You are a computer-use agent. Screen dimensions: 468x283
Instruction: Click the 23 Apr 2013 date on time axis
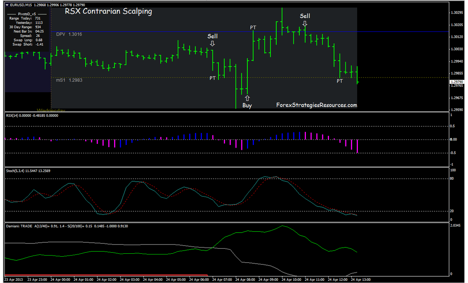pyautogui.click(x=14, y=280)
